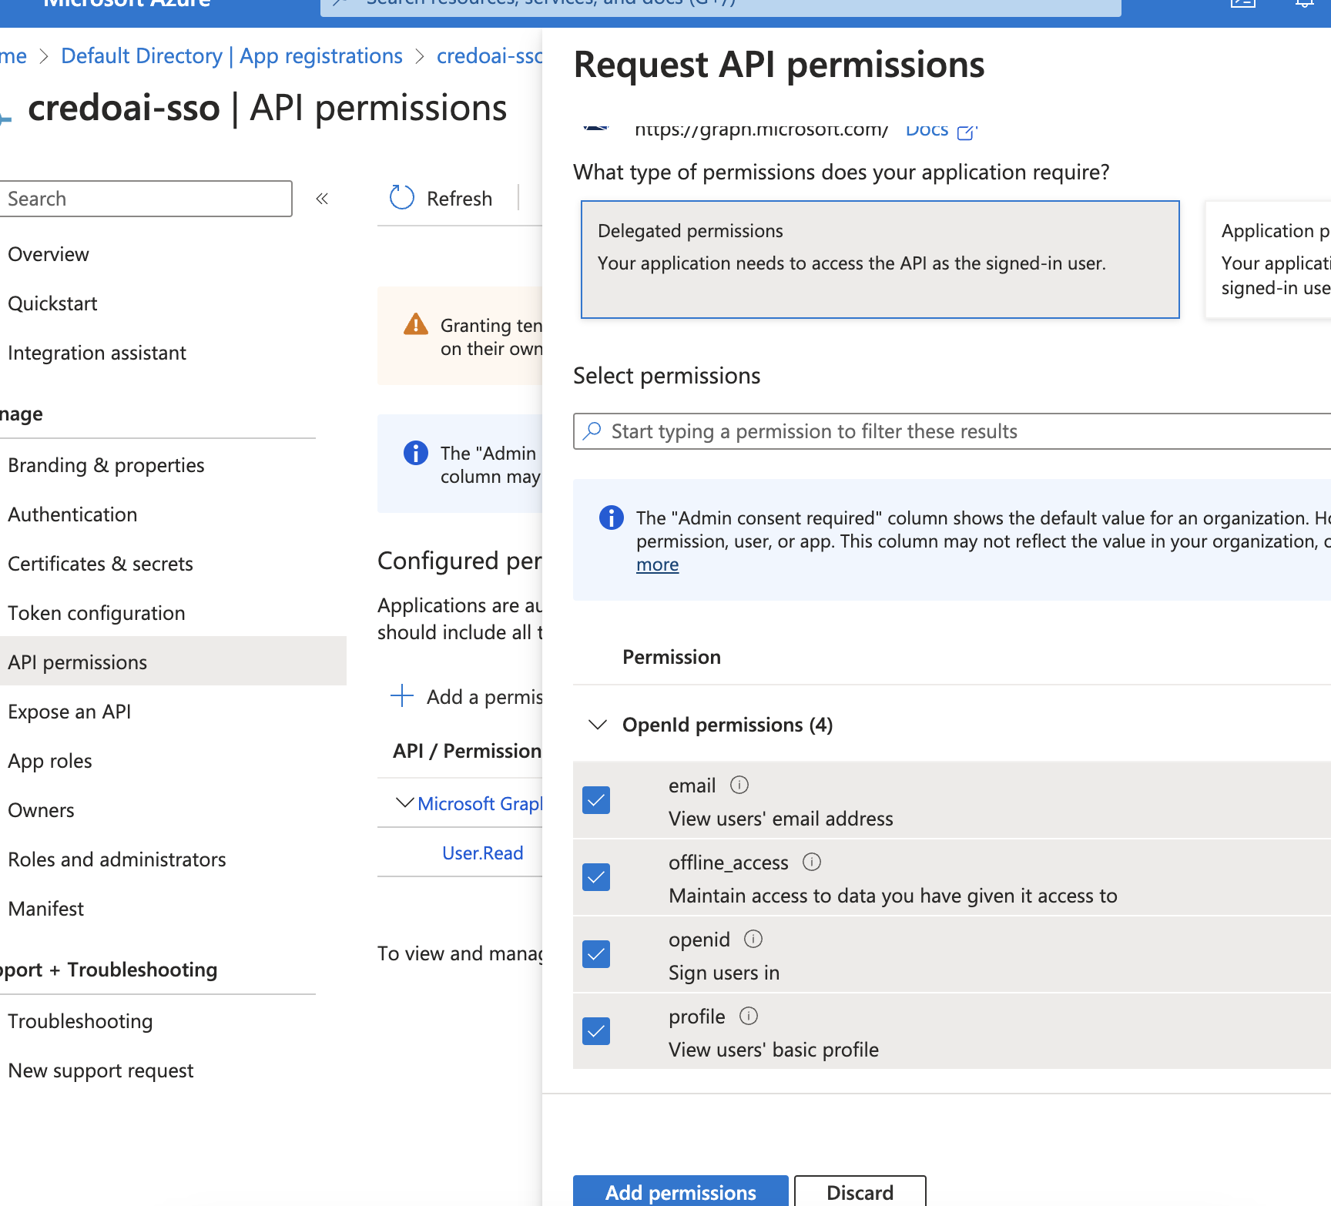Image resolution: width=1331 pixels, height=1206 pixels.
Task: Click the Permission column header
Action: [672, 657]
